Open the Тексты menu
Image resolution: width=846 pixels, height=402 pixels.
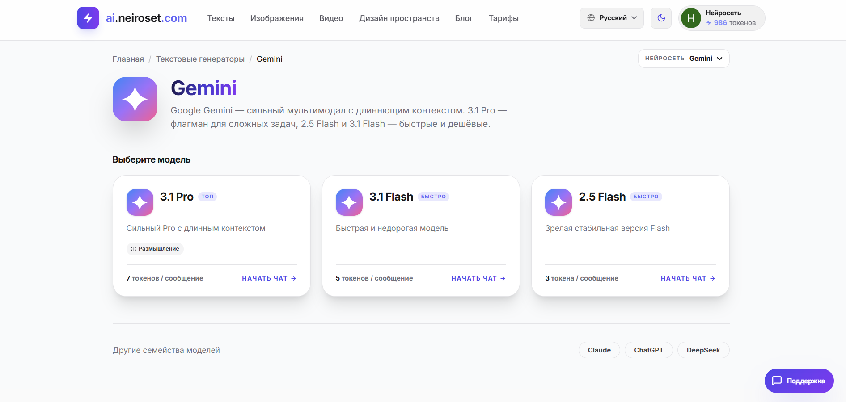[221, 18]
